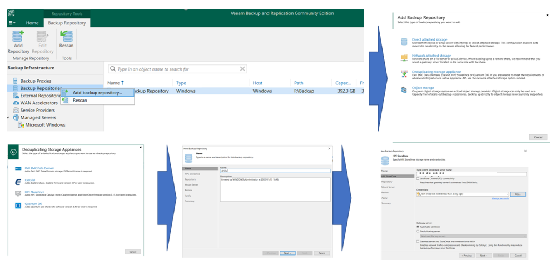Click the Service Providers tree icon

pos(16,110)
